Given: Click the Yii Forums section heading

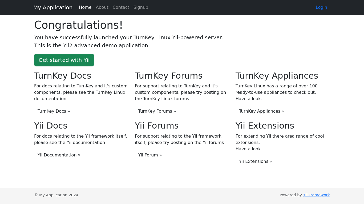Looking at the screenshot, I should [x=156, y=126].
